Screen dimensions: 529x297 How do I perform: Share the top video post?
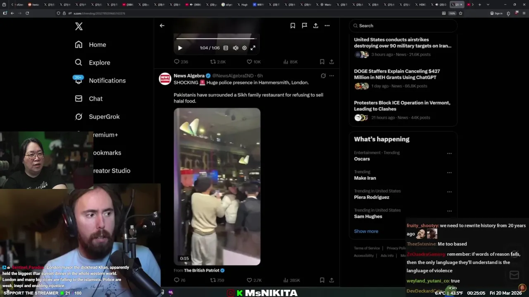coord(331,62)
